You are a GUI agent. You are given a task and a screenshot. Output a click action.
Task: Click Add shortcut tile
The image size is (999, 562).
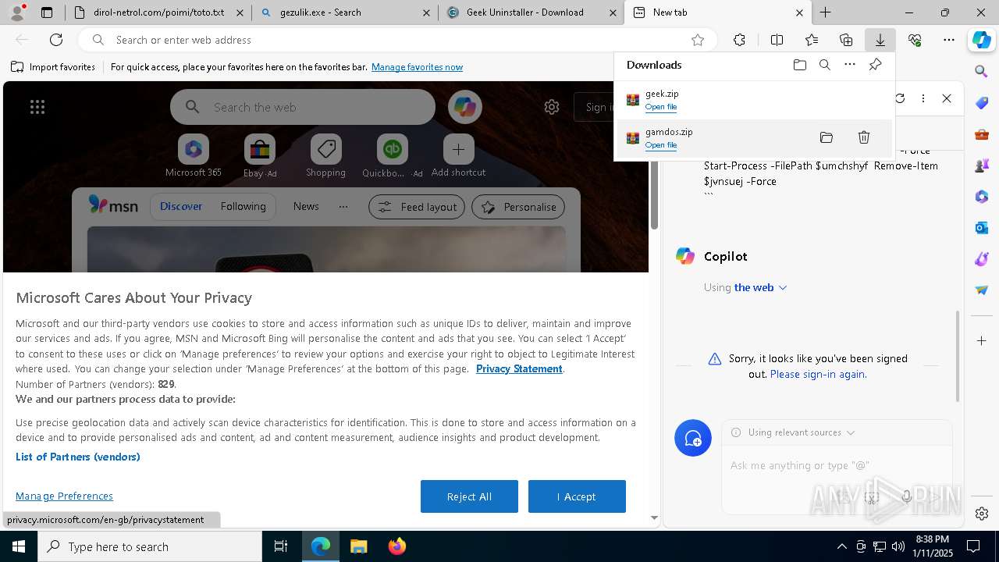458,156
